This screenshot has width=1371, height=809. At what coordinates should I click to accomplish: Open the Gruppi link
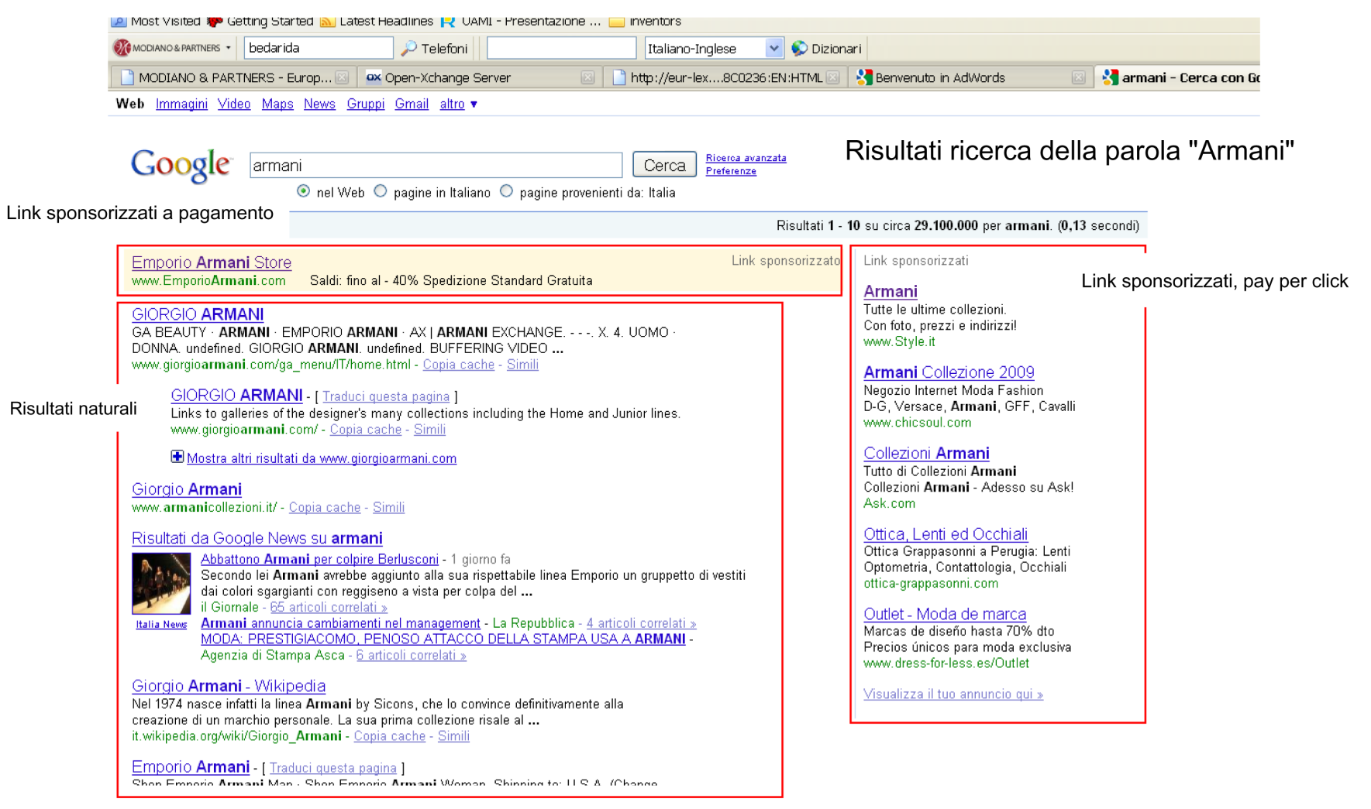(366, 104)
